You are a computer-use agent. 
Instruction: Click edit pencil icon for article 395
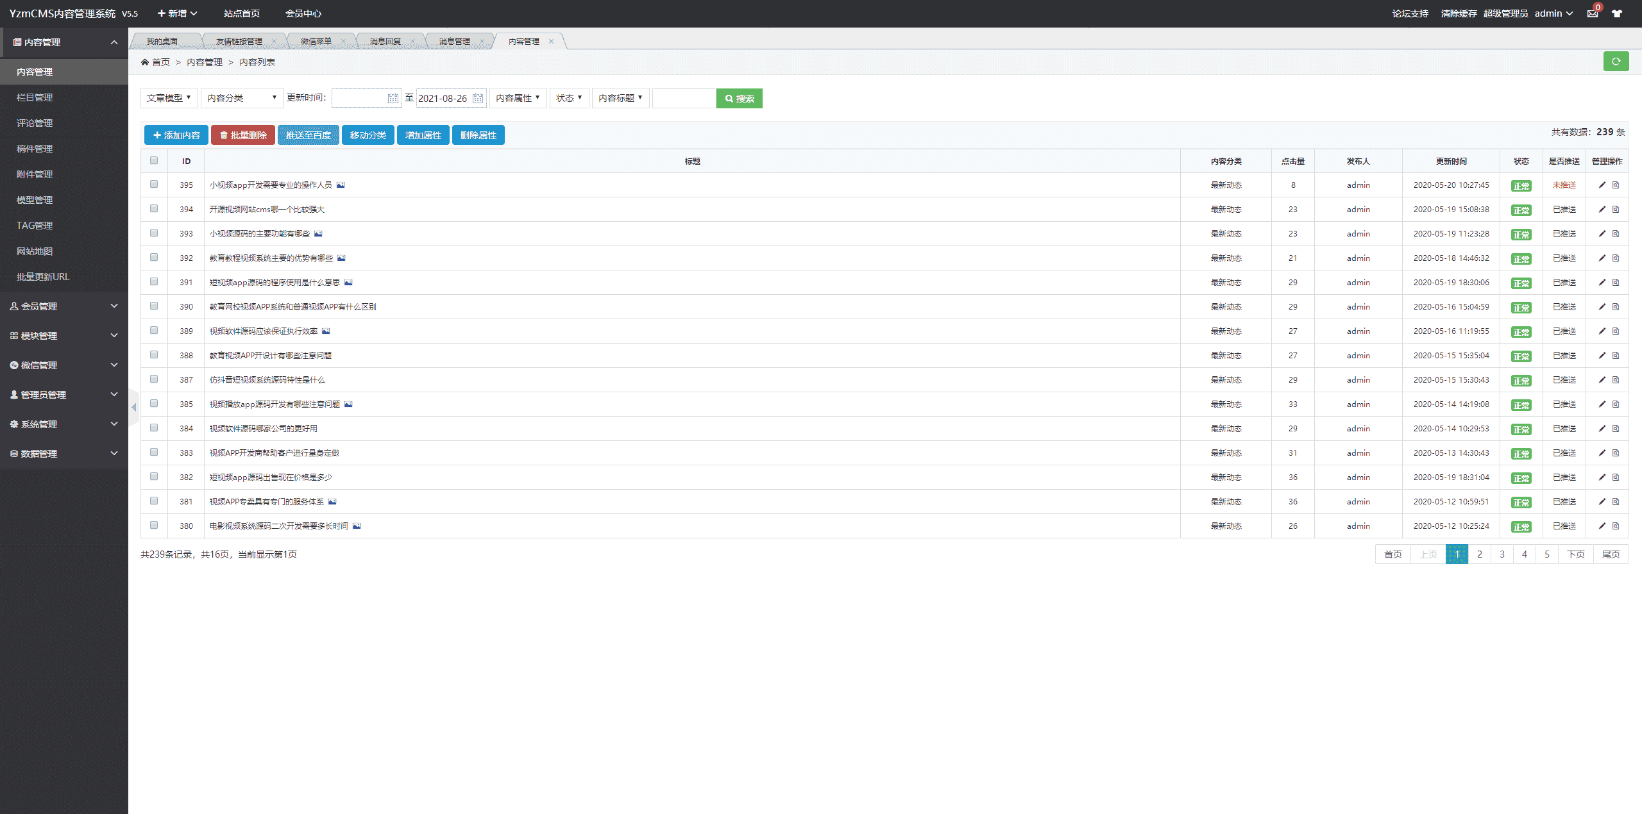click(1602, 185)
